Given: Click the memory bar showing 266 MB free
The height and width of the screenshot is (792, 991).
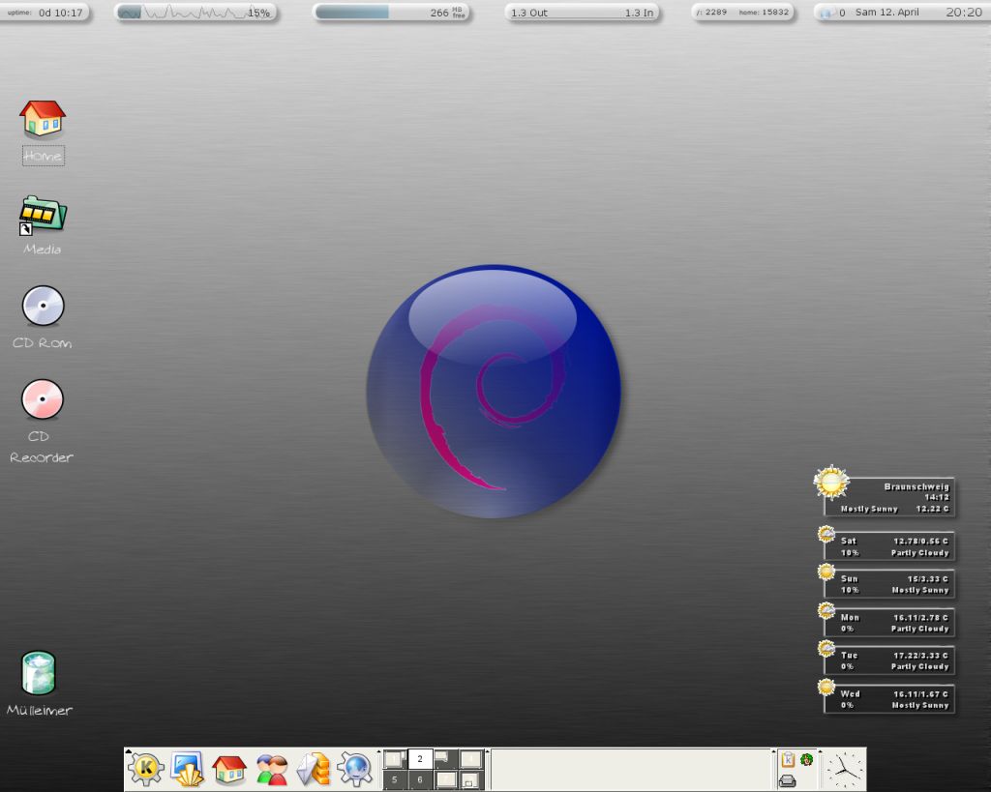Looking at the screenshot, I should (x=392, y=12).
